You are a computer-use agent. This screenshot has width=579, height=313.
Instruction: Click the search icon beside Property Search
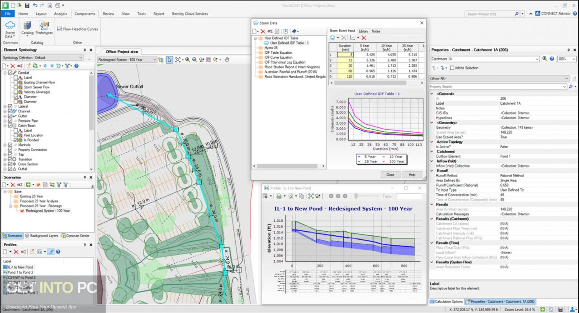point(570,86)
